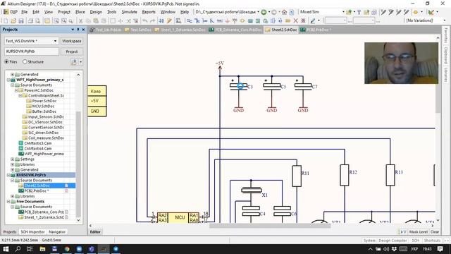Screen dimensions: 451x254
Task: Select the Place Sheet Symbol tool
Action: click(x=250, y=21)
